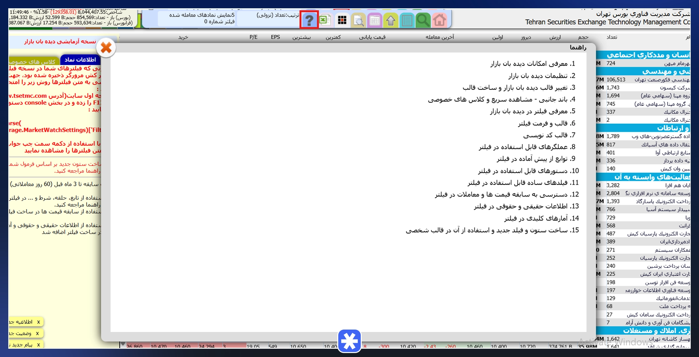Open the sort order box ترتیب:تعداد (نزولی)
The image size is (699, 357).
pos(269,18)
